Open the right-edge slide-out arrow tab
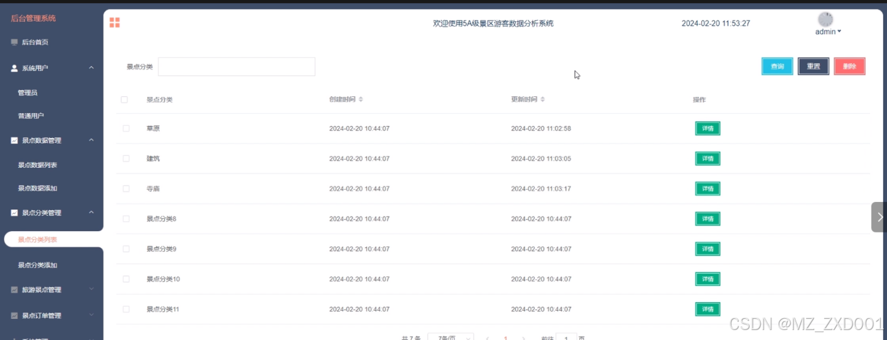Viewport: 887px width, 340px height. pos(879,217)
